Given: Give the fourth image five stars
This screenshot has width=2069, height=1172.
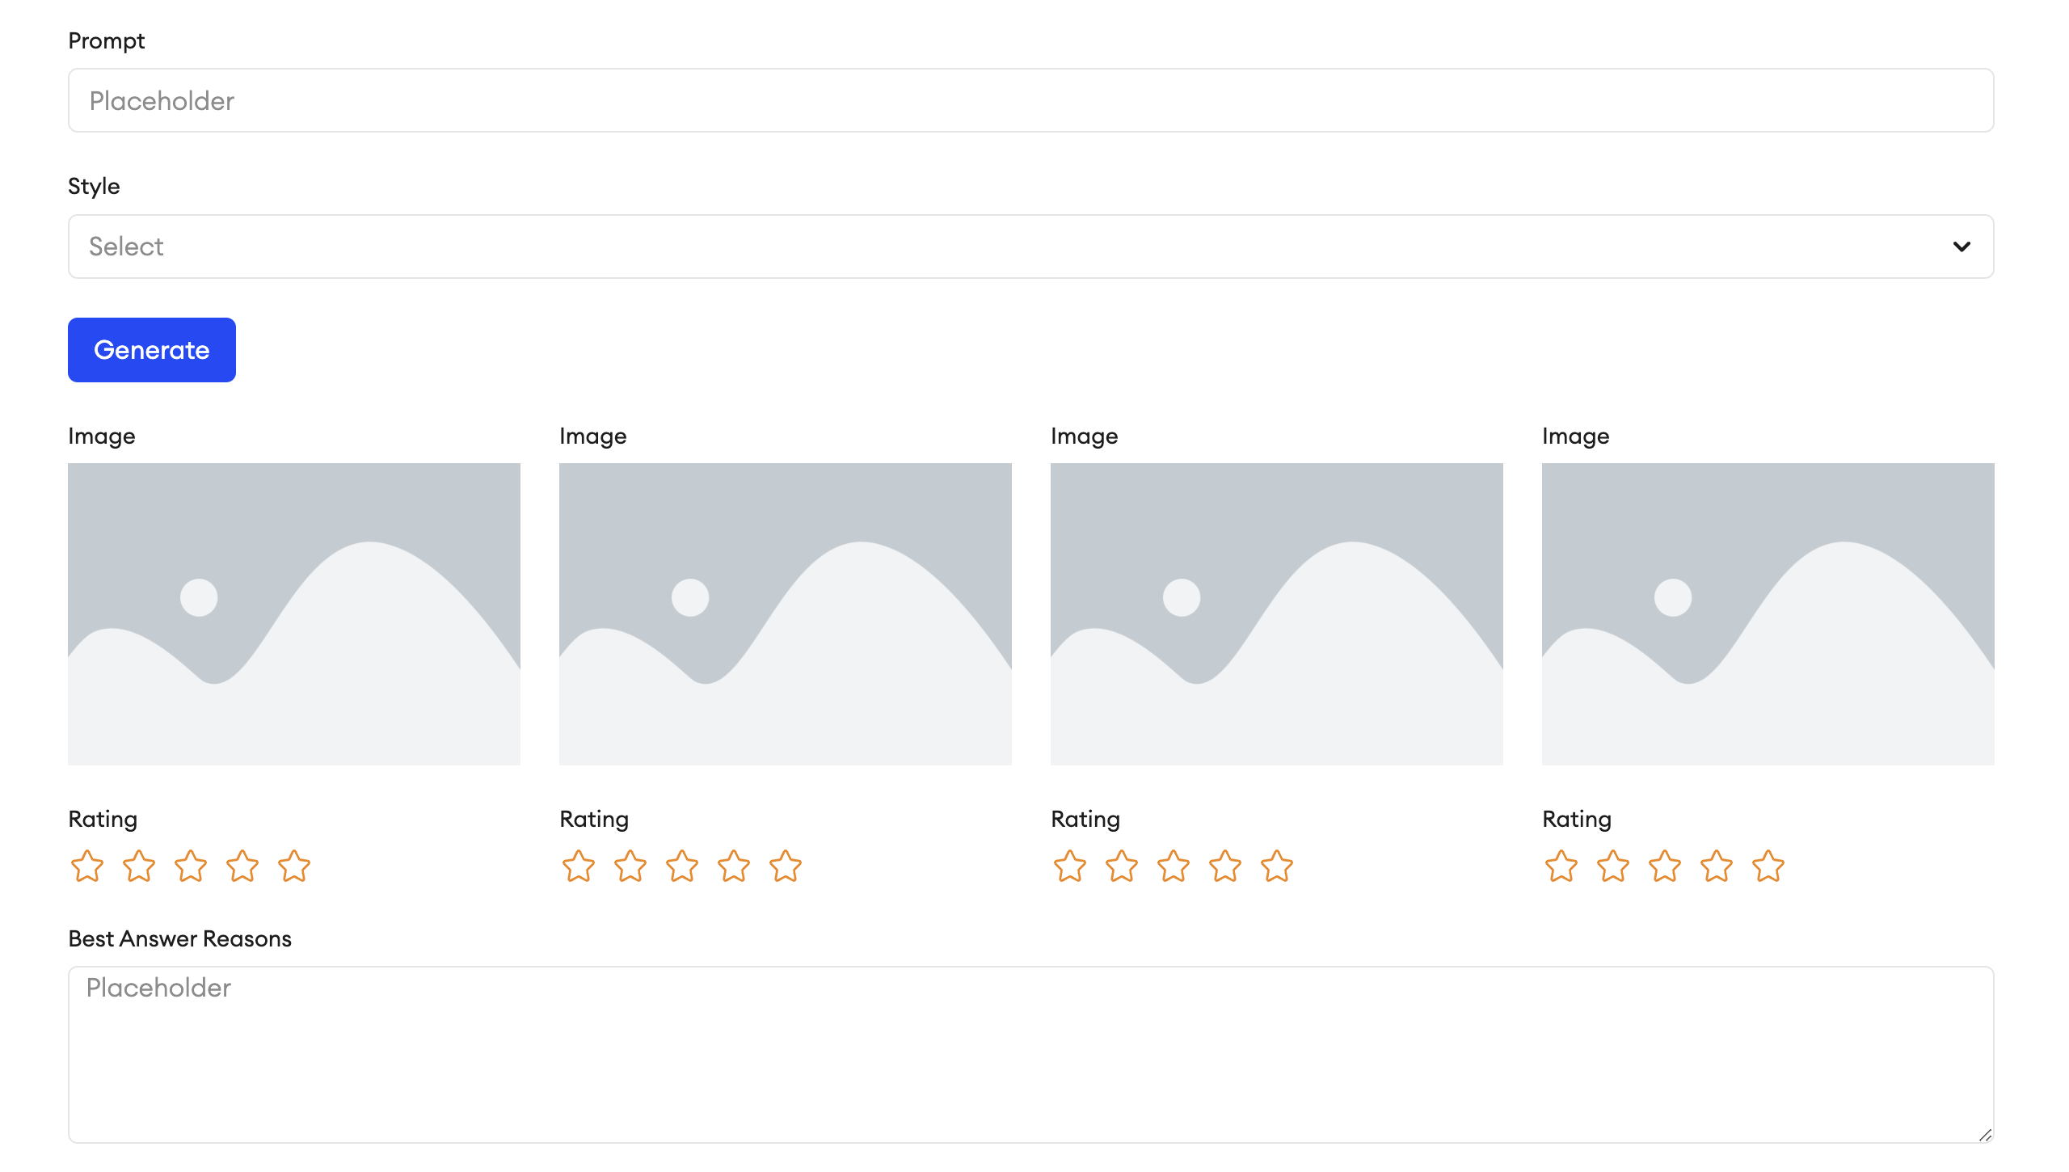Looking at the screenshot, I should point(1768,866).
